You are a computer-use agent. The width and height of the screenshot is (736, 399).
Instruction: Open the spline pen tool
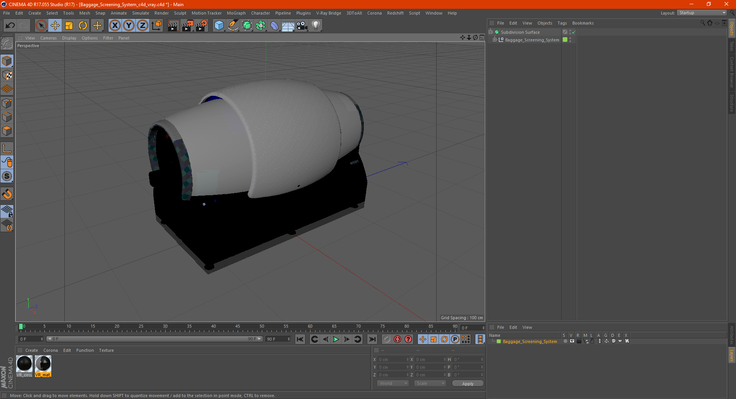[x=233, y=26]
